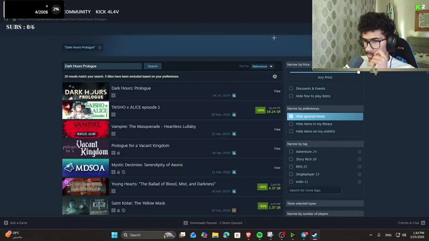Click review thumbs-up icon for Dark Hours: Prologue
The height and width of the screenshot is (241, 429).
tap(234, 95)
